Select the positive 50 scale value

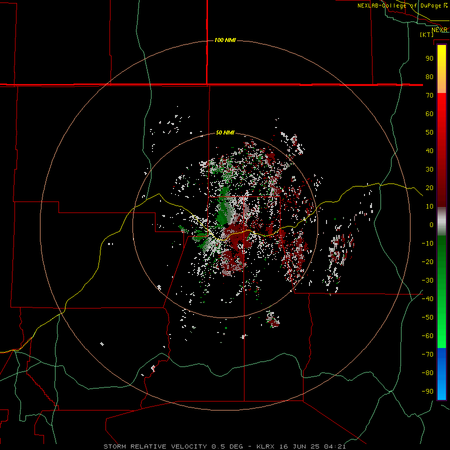click(429, 132)
